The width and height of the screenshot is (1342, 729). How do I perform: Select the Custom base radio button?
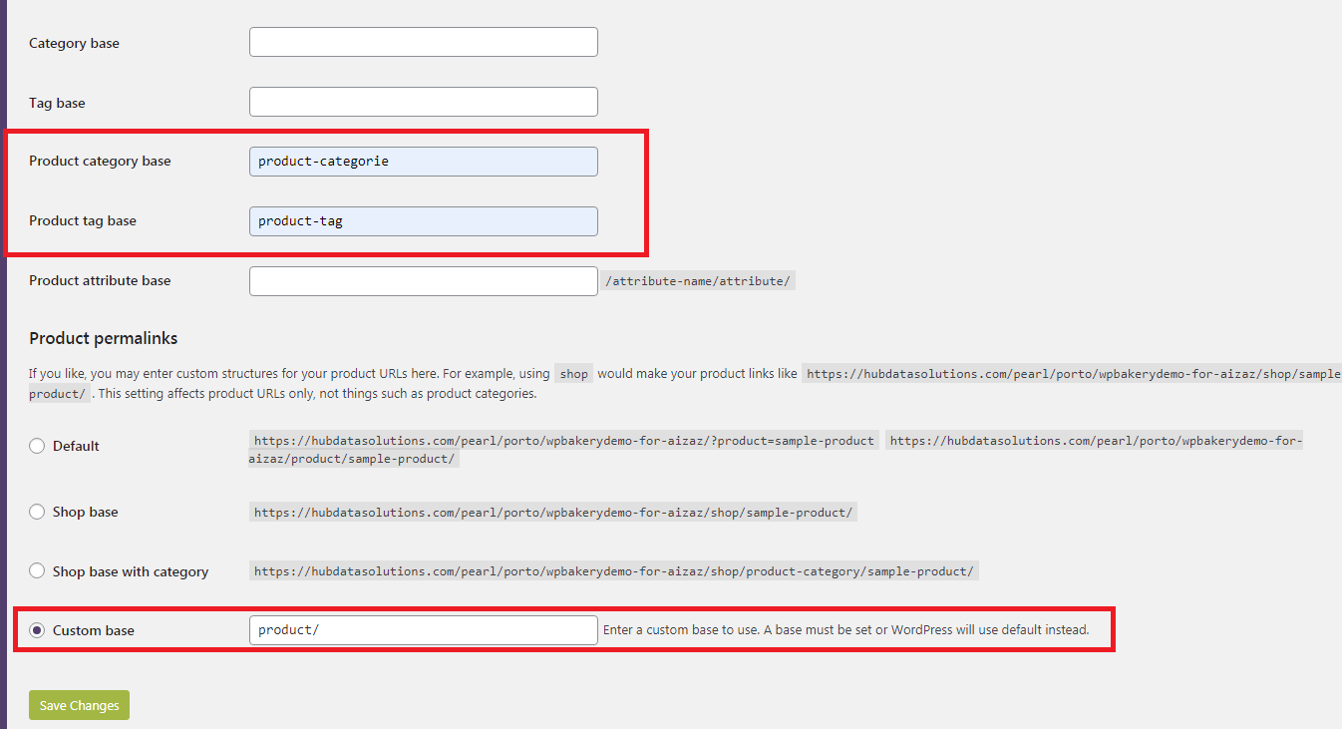coord(37,630)
